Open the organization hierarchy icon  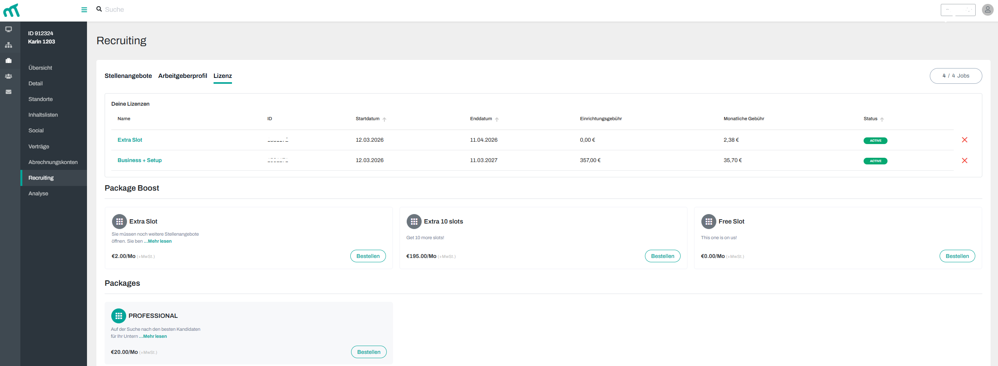point(9,45)
